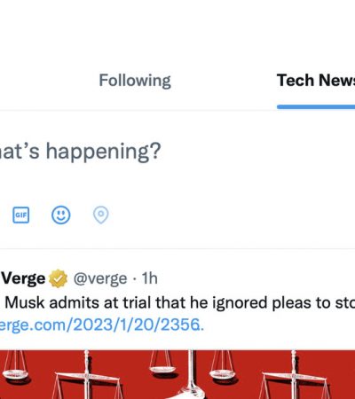The image size is (355, 399).
Task: Click the gold verified badge beside Verge
Action: 58,278
